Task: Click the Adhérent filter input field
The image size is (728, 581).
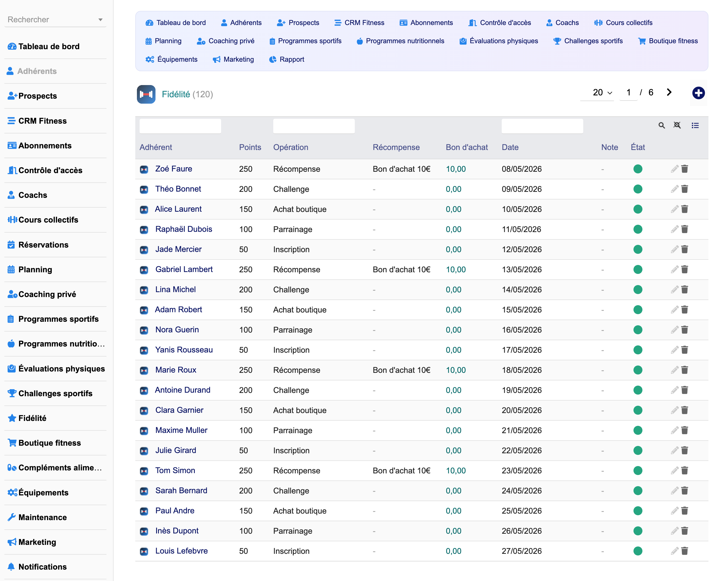Action: click(180, 126)
